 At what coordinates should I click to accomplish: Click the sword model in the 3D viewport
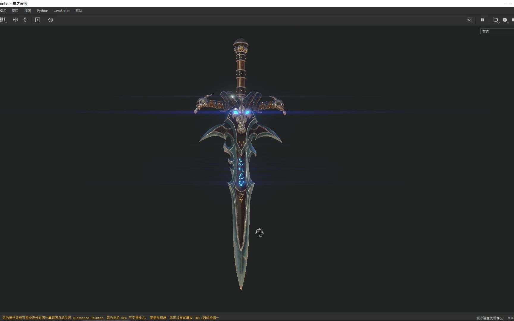click(x=241, y=163)
